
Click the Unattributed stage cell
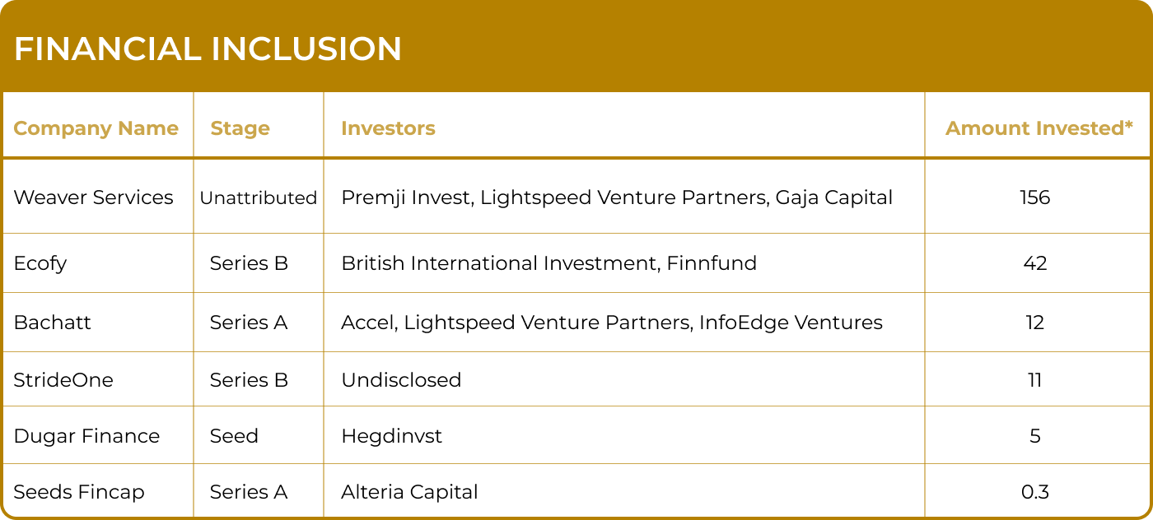(x=259, y=197)
